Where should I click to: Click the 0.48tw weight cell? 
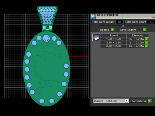coord(139,46)
